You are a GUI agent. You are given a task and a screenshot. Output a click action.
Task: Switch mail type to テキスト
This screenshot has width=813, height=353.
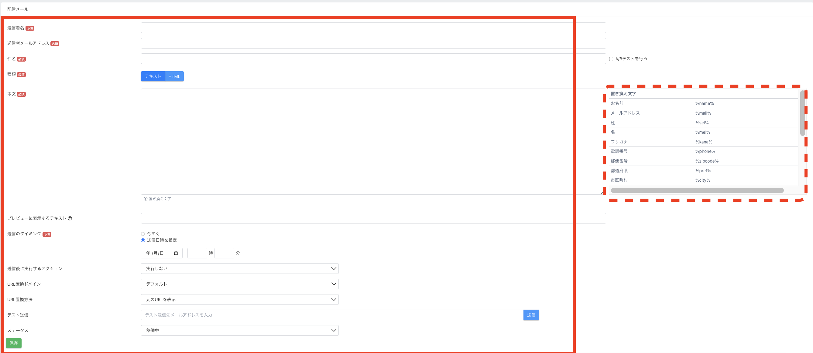153,76
